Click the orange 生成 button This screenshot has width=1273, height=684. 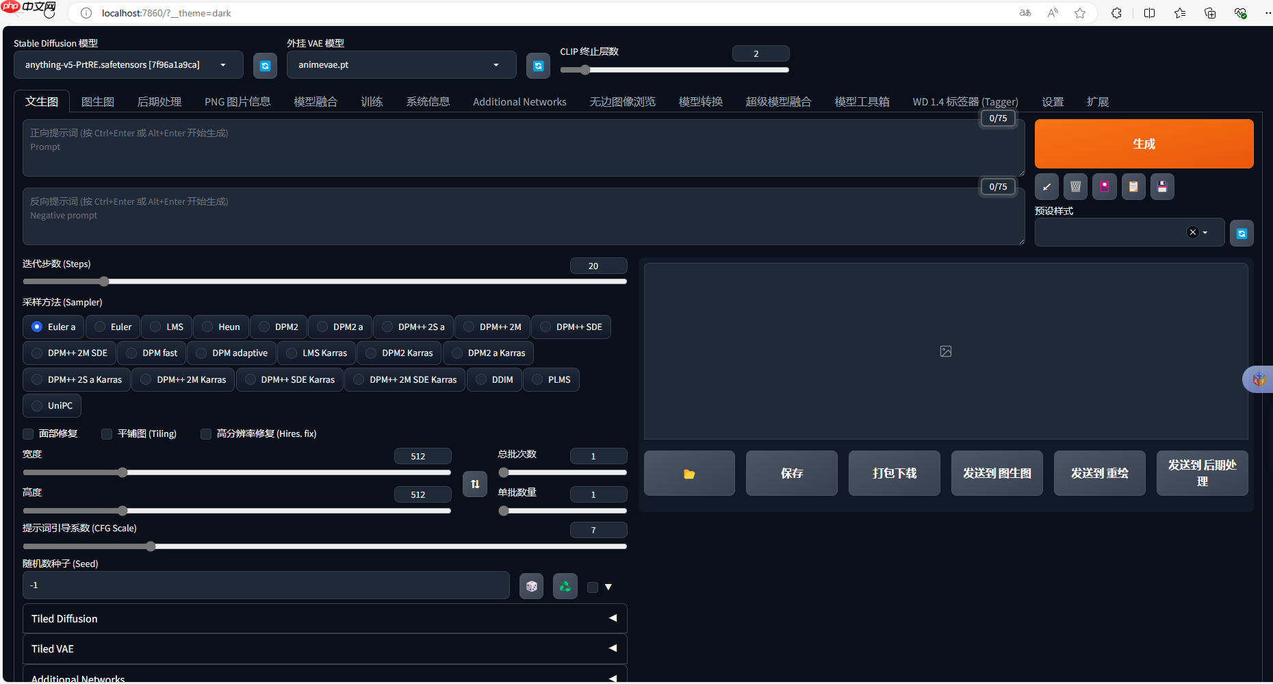click(1143, 144)
